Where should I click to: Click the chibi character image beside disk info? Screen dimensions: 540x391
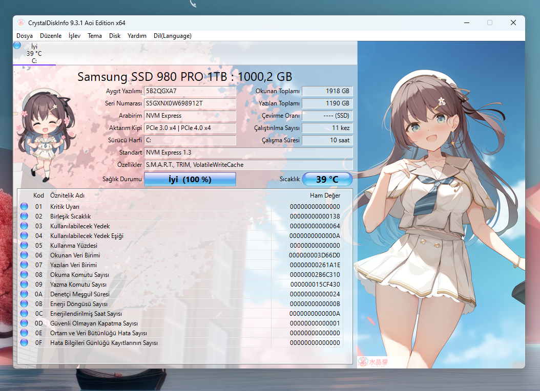46,135
